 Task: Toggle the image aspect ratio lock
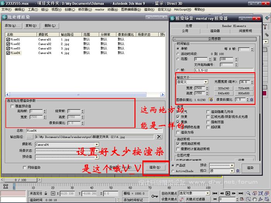(x=211, y=100)
